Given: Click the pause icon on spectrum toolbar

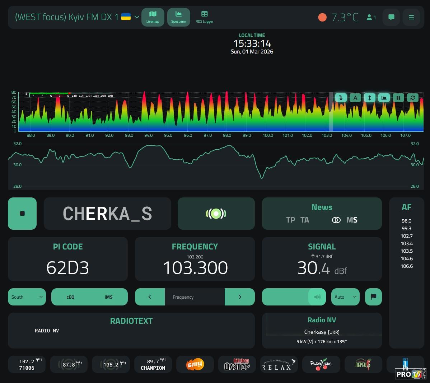Looking at the screenshot, I should tap(398, 98).
